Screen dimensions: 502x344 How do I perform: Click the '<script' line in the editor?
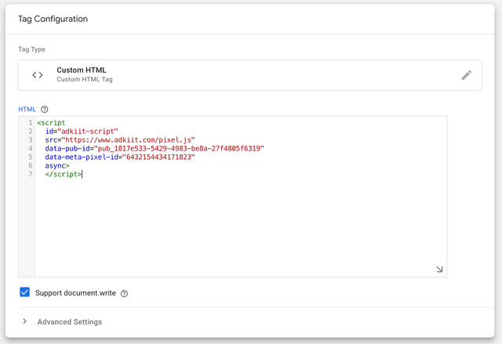51,123
